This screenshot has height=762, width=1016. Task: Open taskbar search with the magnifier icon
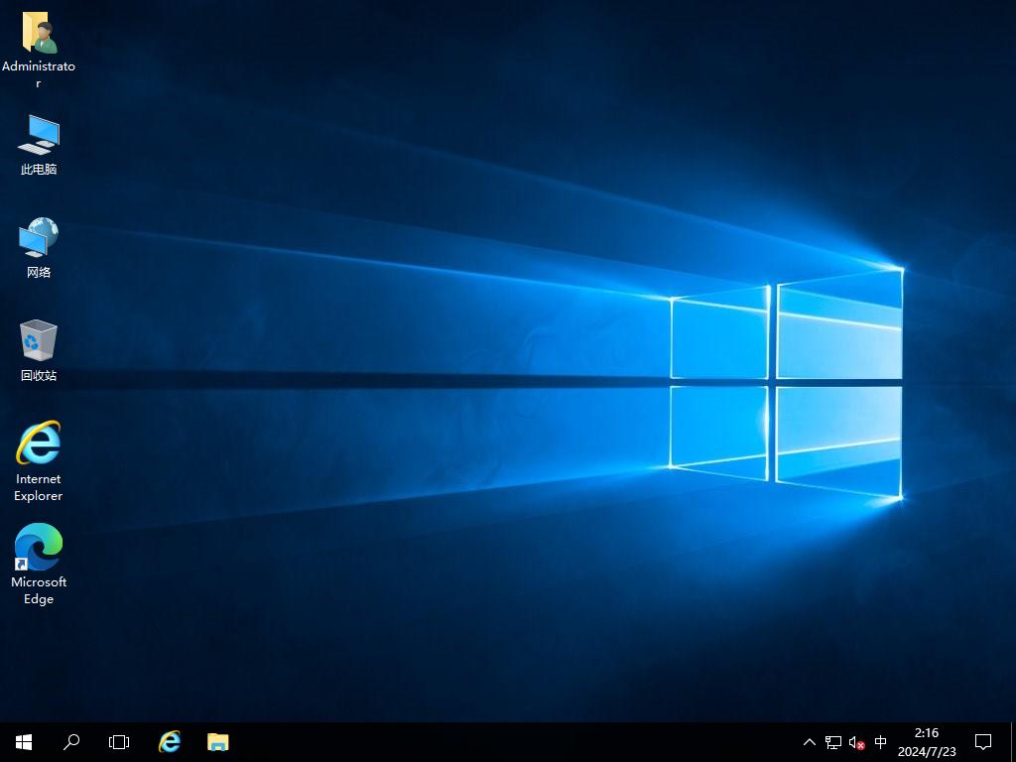pos(71,742)
